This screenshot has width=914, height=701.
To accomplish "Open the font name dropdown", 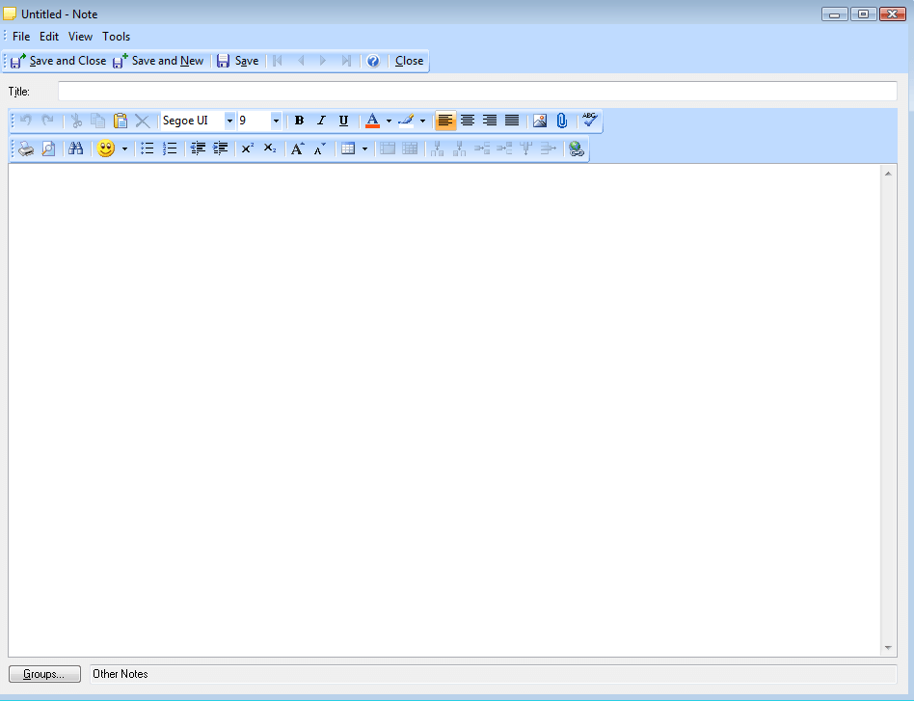I will [x=229, y=121].
